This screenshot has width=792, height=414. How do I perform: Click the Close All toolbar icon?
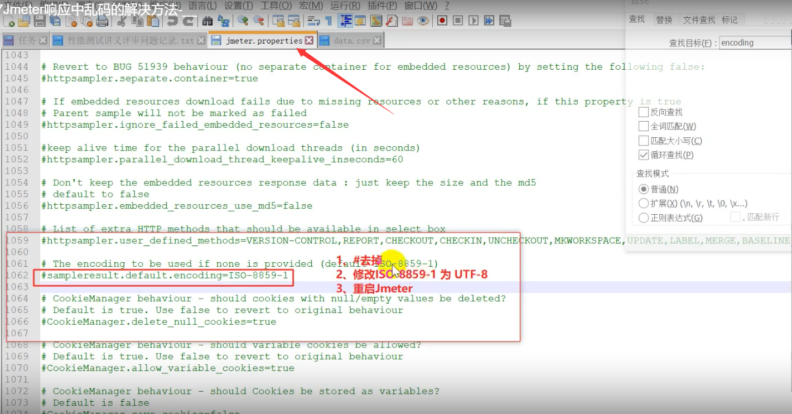coord(87,21)
